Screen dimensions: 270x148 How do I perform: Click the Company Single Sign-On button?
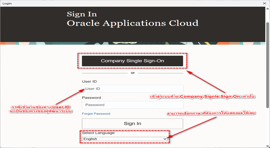click(132, 61)
